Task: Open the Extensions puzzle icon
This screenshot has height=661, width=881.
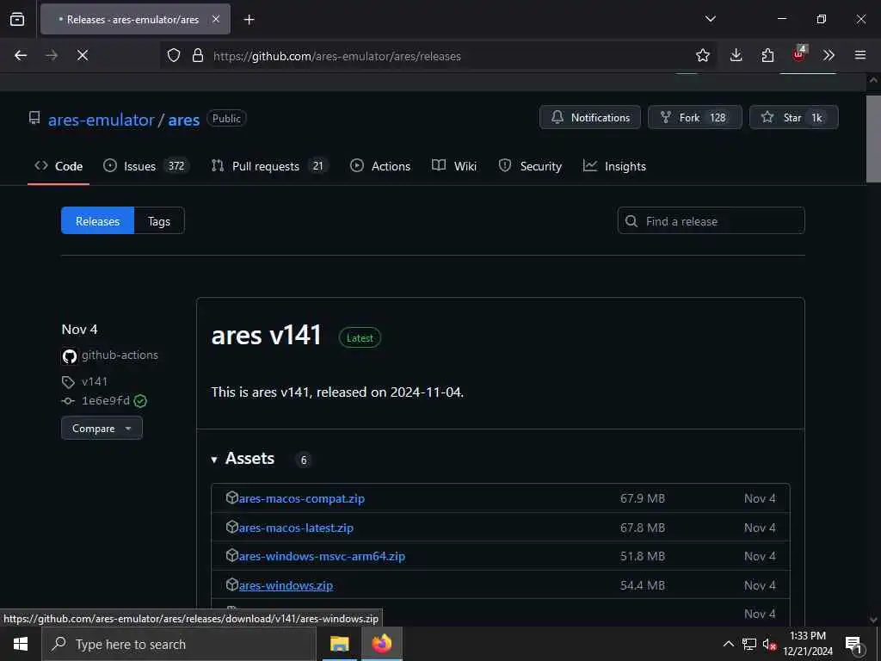Action: pos(767,55)
